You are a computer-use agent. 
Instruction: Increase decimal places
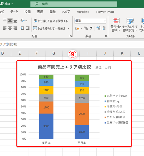98,28
